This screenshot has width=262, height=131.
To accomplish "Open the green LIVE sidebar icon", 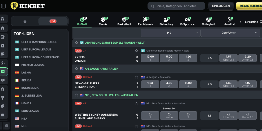I will pyautogui.click(x=3, y=72).
